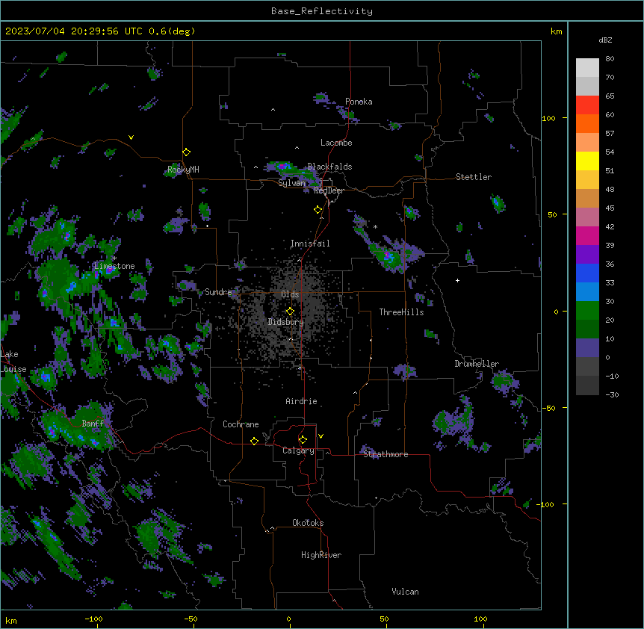Click the HighRiver label
Screen dimensions: 644x629
click(321, 555)
